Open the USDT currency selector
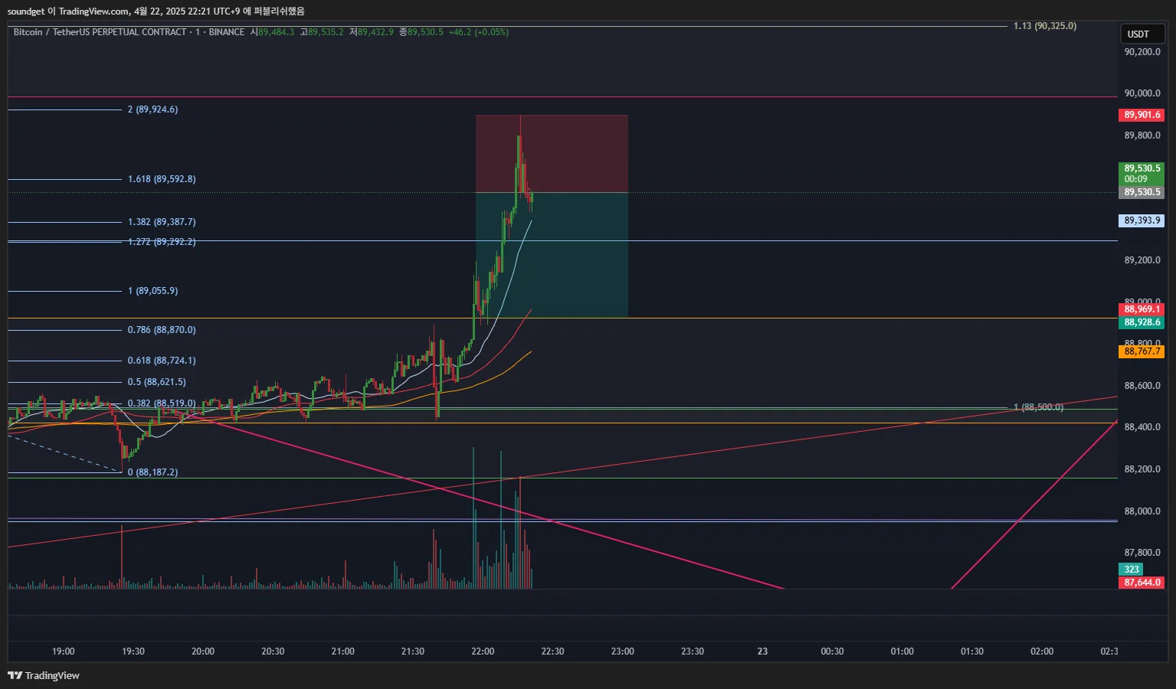The height and width of the screenshot is (689, 1176). [x=1142, y=34]
